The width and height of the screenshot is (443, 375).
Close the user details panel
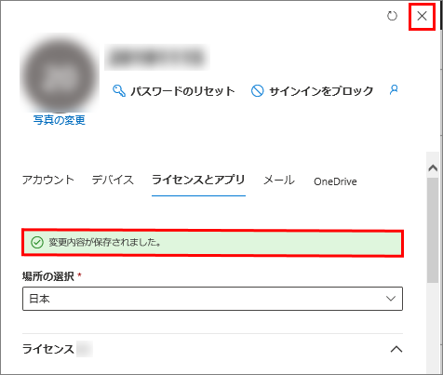click(422, 16)
